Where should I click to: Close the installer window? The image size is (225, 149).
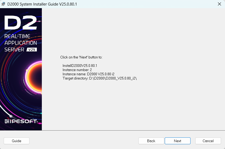pyautogui.click(x=219, y=4)
